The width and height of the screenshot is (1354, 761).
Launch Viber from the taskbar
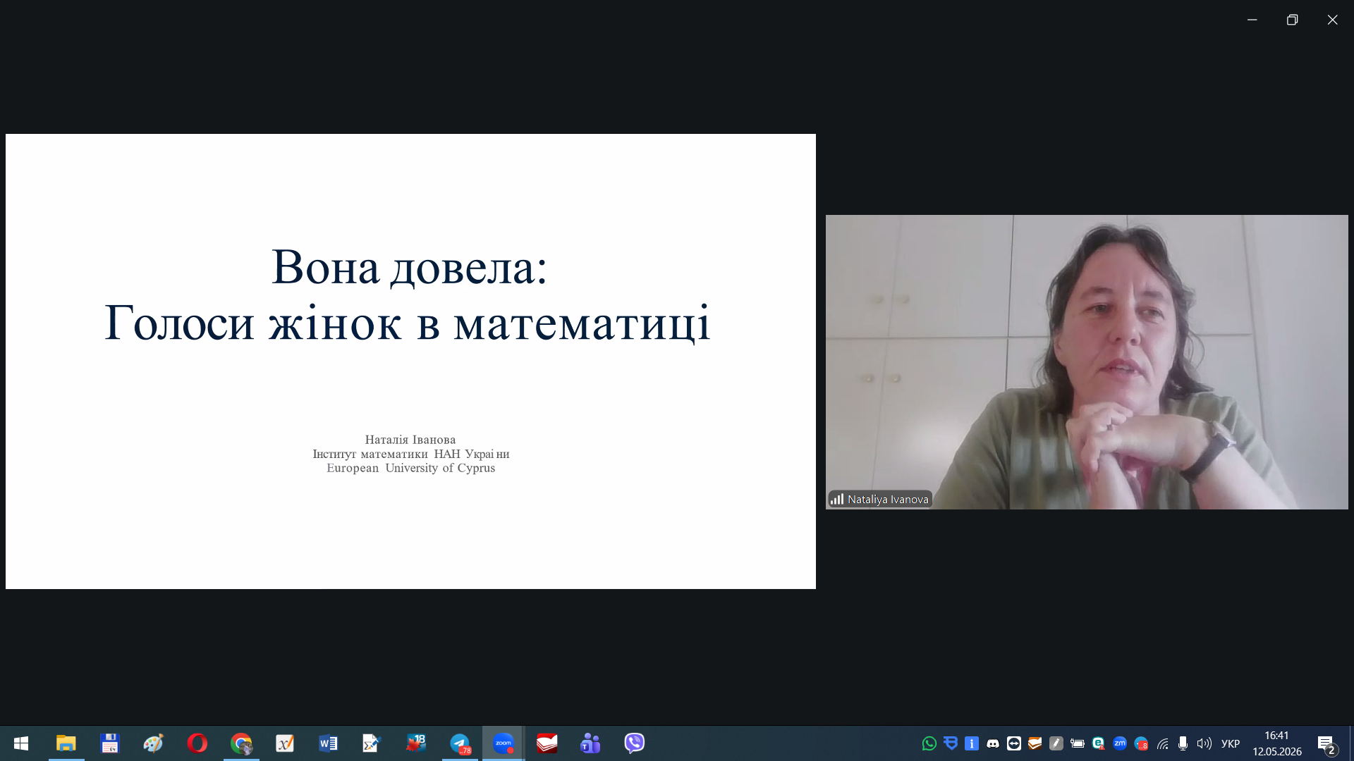(x=635, y=743)
